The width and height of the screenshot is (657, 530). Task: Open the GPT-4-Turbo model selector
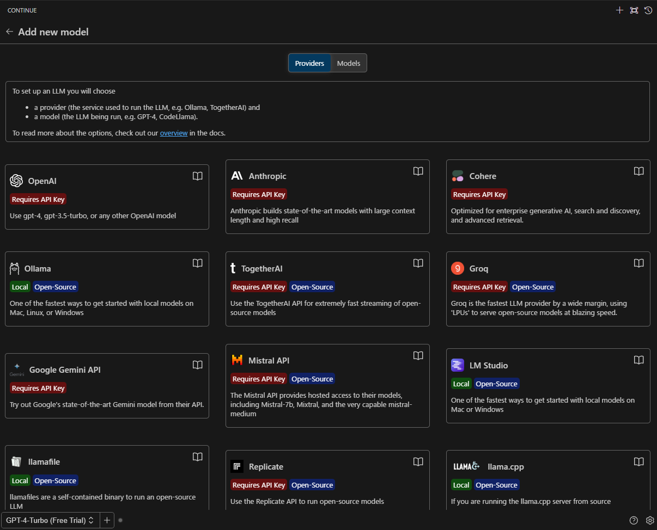tap(49, 520)
